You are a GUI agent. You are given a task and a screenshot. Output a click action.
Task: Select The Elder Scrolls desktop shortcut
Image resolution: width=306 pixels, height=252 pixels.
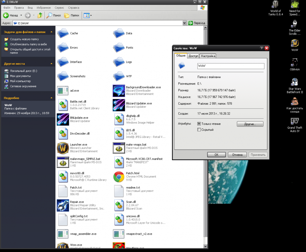coord(295,27)
